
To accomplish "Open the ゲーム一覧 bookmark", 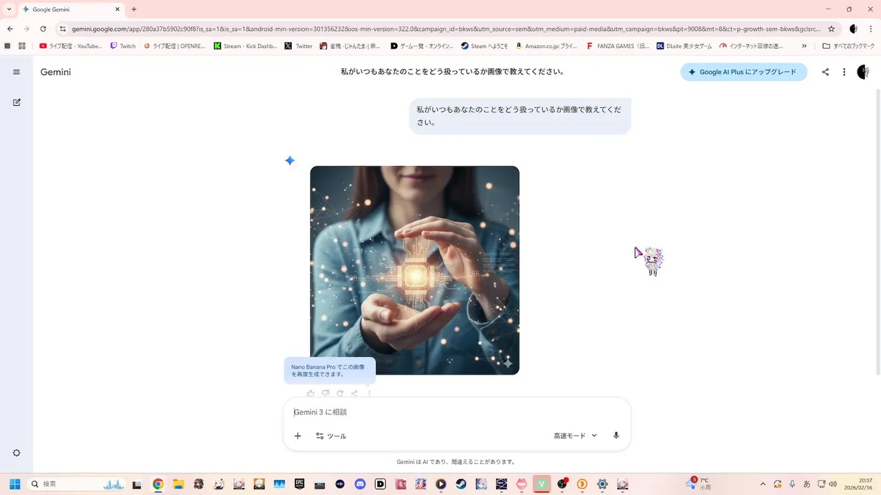I will (422, 46).
